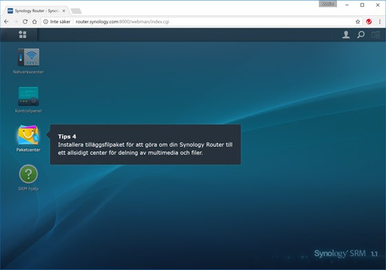This screenshot has width=386, height=270.
Task: Click the browser home icon
Action: 34,21
